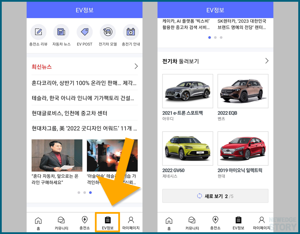Open news 현대글로비스, 인천에 중고차 센터
Screen dimensions: 300x234
[x=84, y=113]
